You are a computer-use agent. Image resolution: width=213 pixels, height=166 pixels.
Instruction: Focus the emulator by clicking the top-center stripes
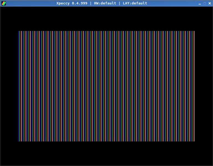pos(106,33)
